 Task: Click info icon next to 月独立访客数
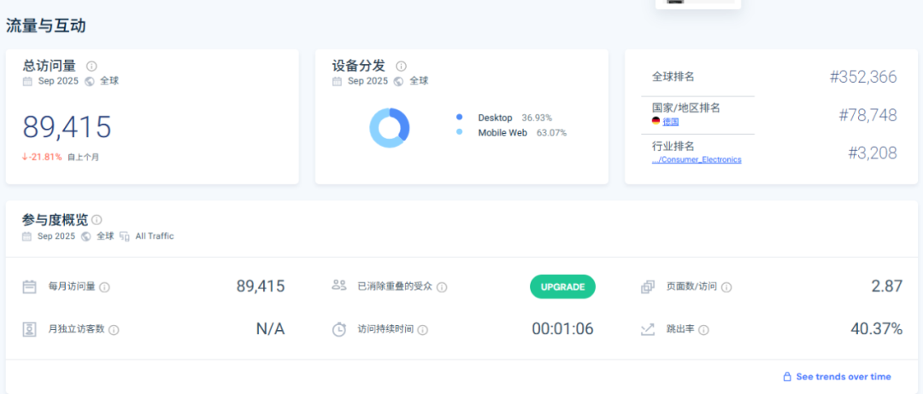coord(114,330)
